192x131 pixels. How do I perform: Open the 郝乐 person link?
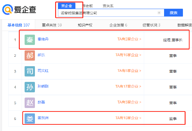(41, 55)
